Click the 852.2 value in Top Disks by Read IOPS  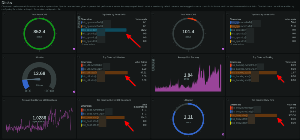coord(143,30)
